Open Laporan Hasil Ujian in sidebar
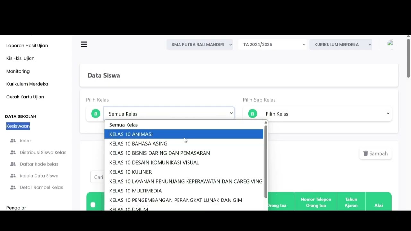Image resolution: width=411 pixels, height=231 pixels. (x=27, y=45)
